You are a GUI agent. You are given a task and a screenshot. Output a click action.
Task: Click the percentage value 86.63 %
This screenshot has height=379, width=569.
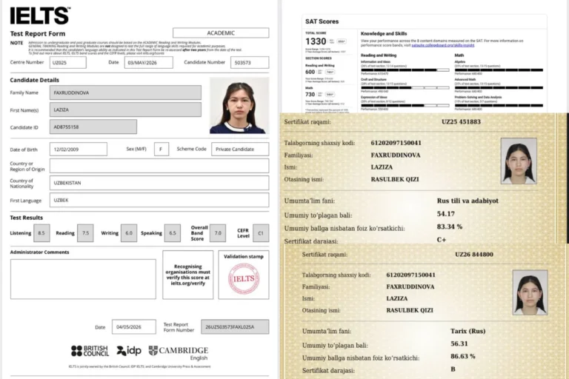click(462, 356)
